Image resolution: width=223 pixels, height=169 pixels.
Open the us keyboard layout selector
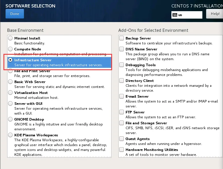pyautogui.click(x=187, y=15)
